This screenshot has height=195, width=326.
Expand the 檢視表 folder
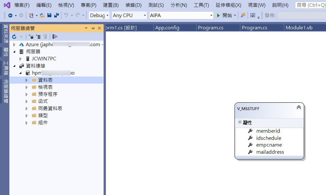pyautogui.click(x=26, y=87)
